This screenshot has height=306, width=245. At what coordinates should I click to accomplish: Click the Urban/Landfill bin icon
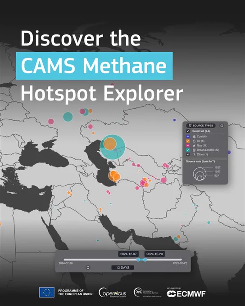194,150
